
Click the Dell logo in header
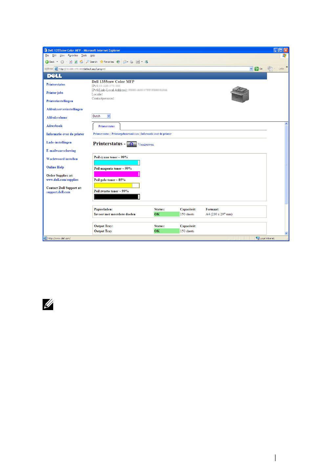pos(55,76)
